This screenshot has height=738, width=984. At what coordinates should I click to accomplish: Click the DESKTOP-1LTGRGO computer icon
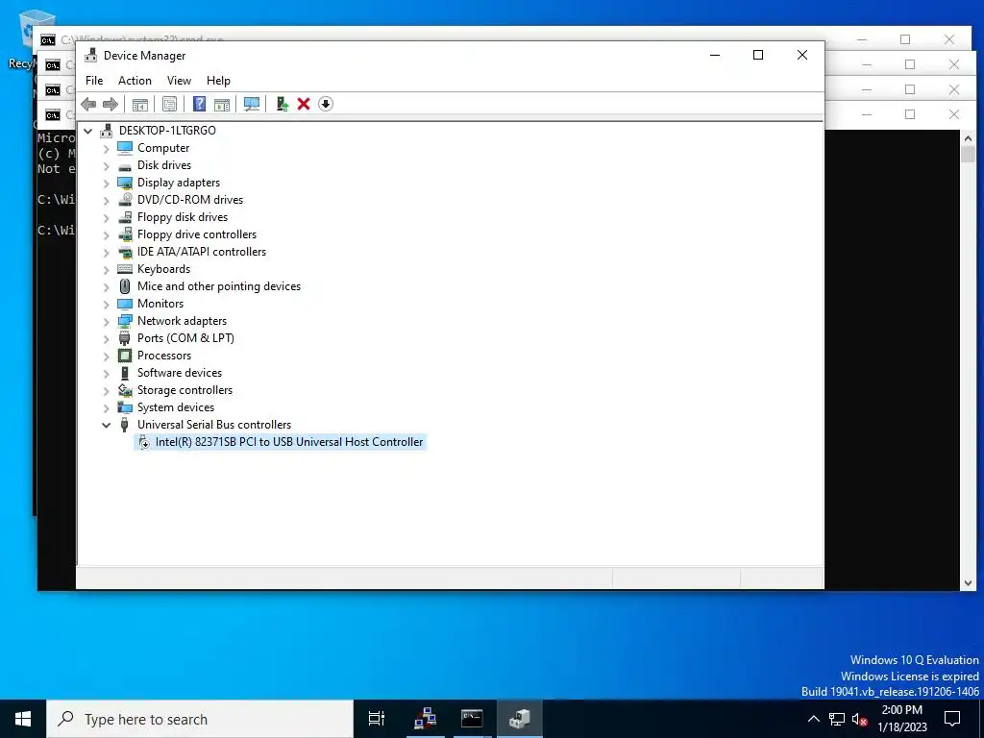(x=107, y=131)
